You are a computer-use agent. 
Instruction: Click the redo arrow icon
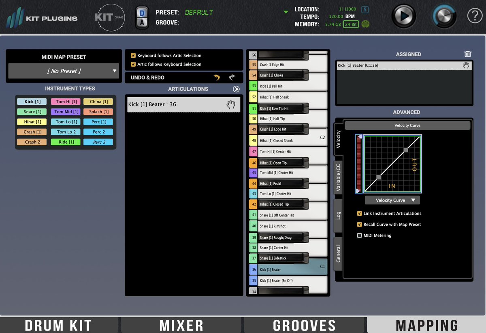click(x=232, y=78)
